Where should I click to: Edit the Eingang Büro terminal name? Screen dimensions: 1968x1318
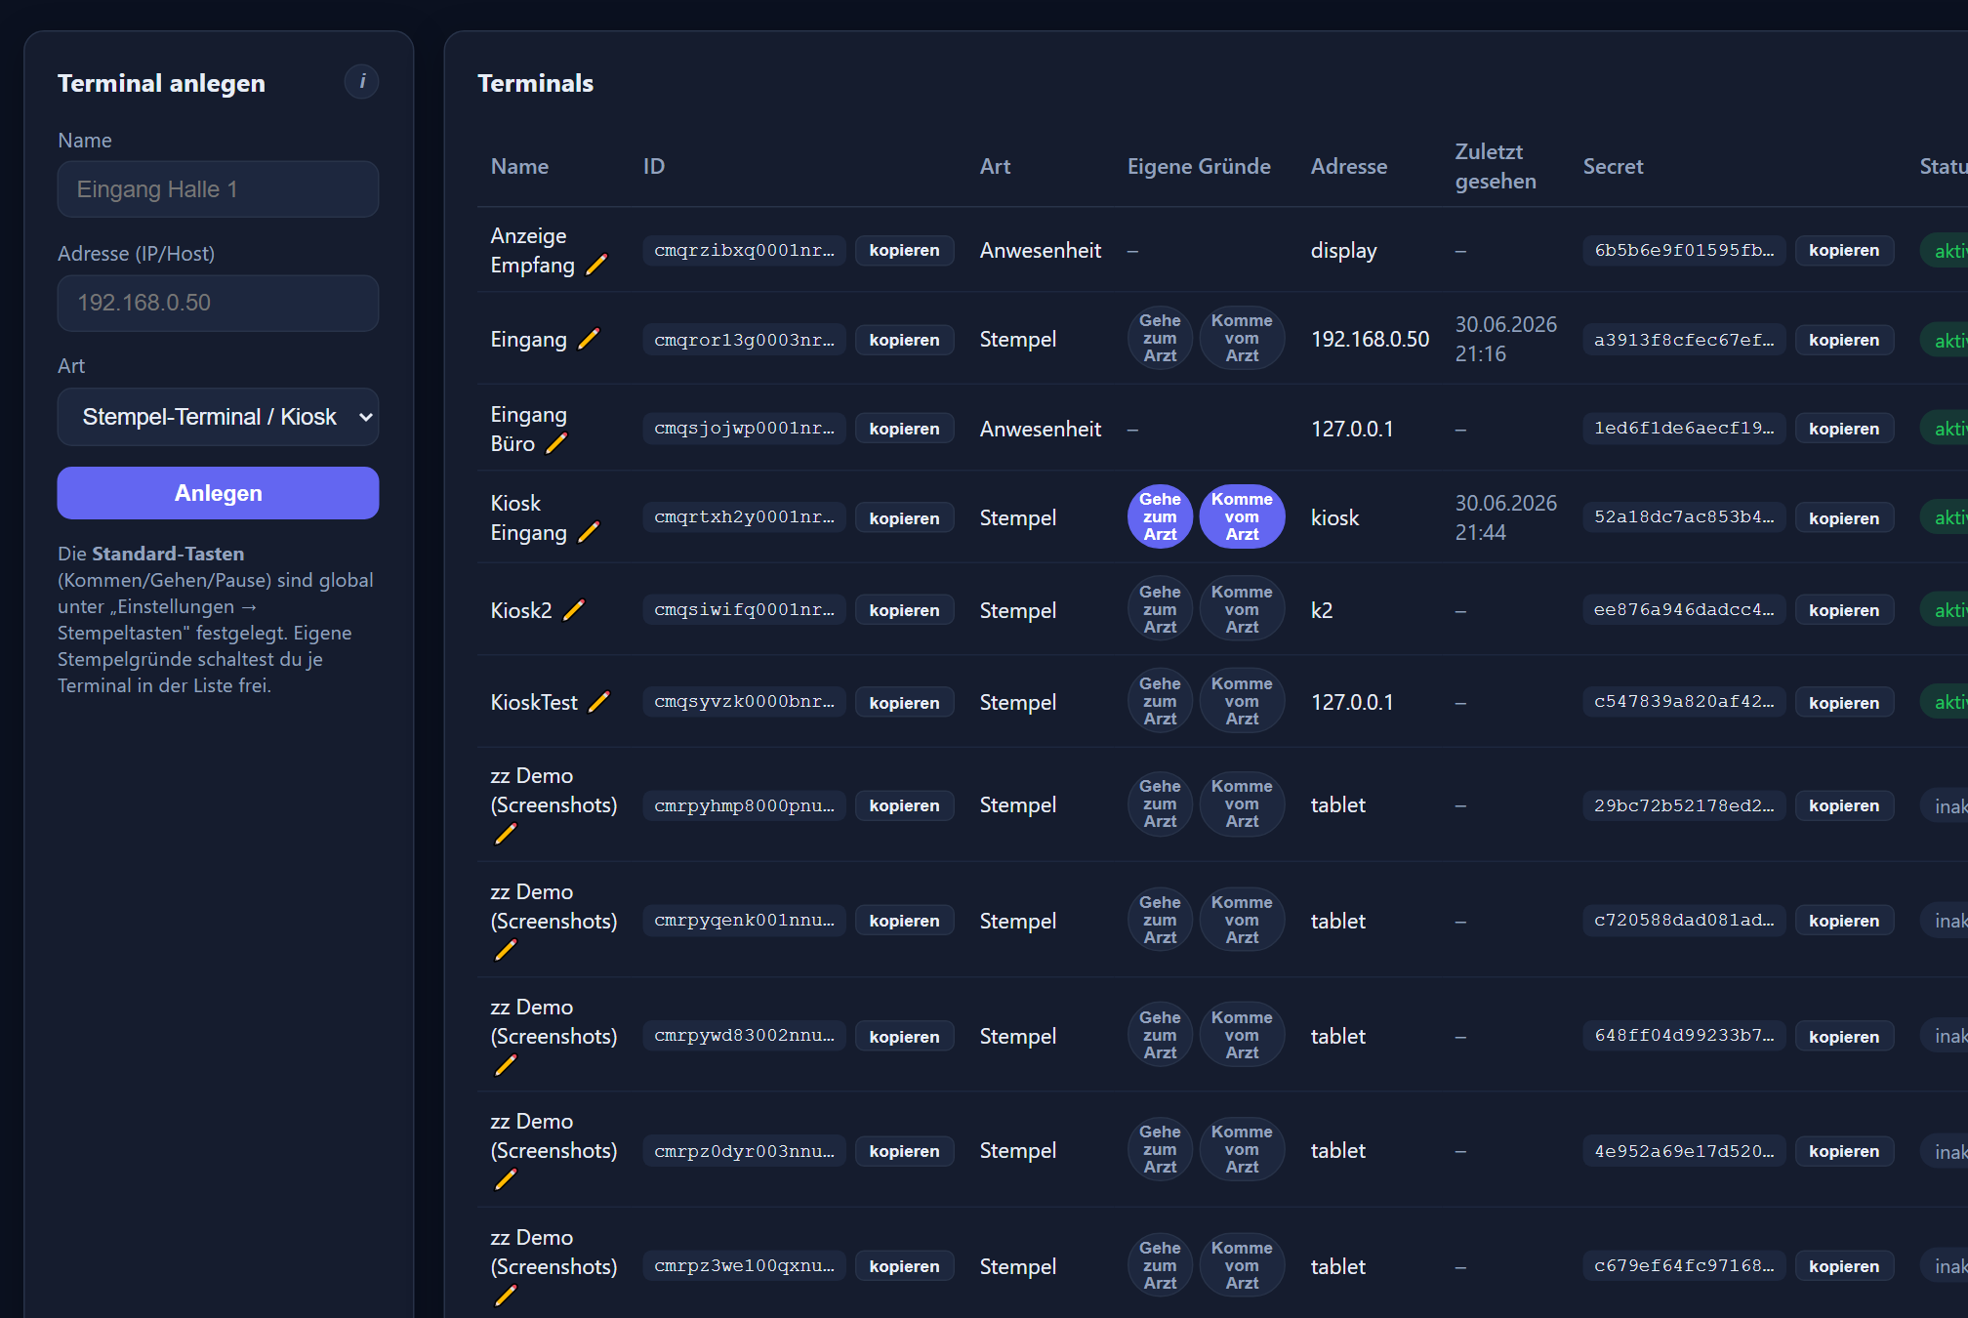tap(556, 443)
